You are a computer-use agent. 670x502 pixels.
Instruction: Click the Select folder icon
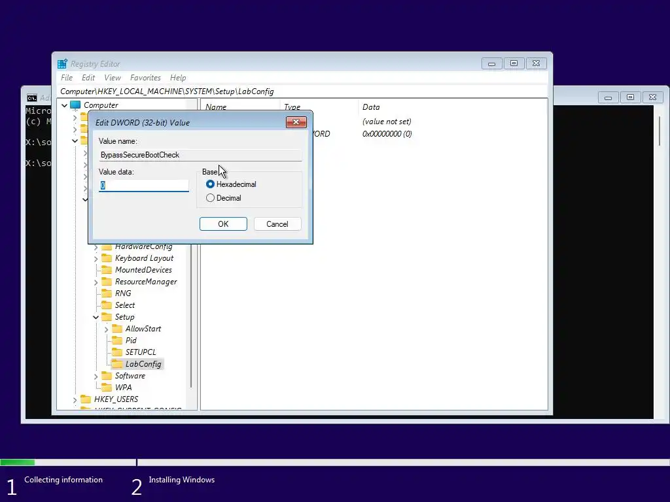click(107, 305)
